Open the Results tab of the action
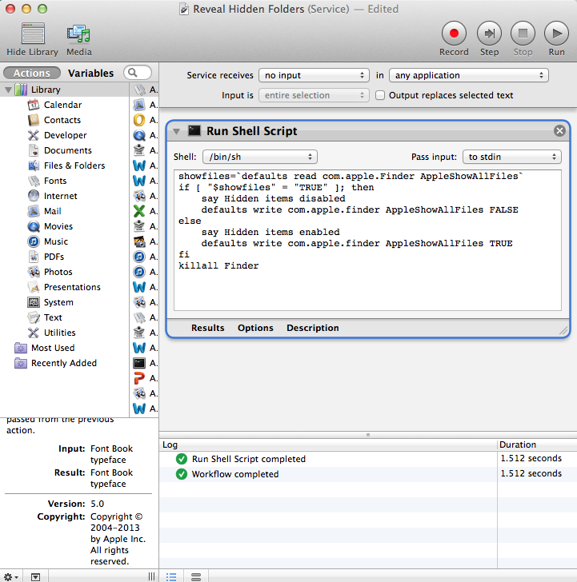The image size is (577, 582). click(208, 328)
